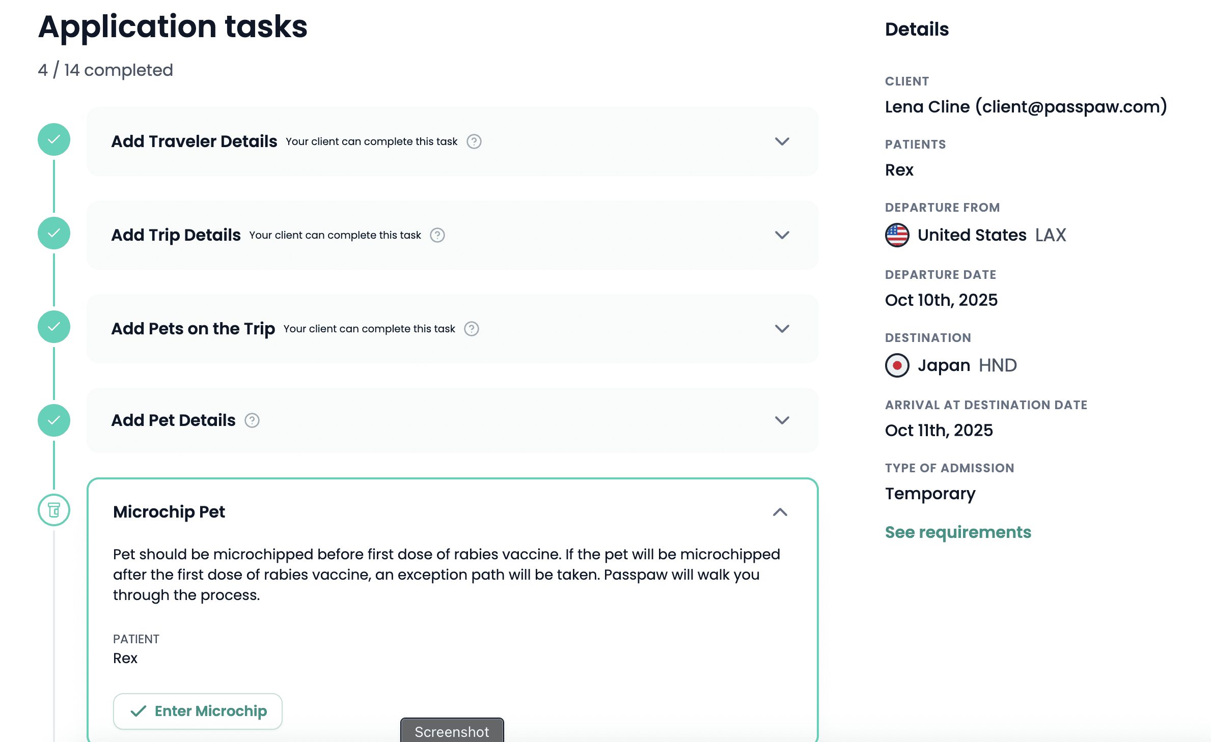The width and height of the screenshot is (1211, 742).
Task: Click completed checkmark for Add Trip Details
Action: [x=54, y=233]
